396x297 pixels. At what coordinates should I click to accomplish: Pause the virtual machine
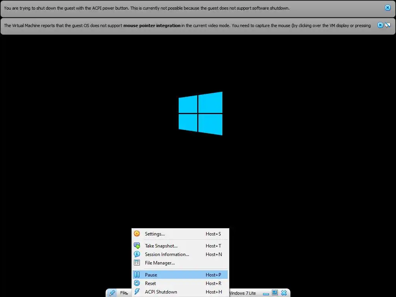click(x=180, y=275)
